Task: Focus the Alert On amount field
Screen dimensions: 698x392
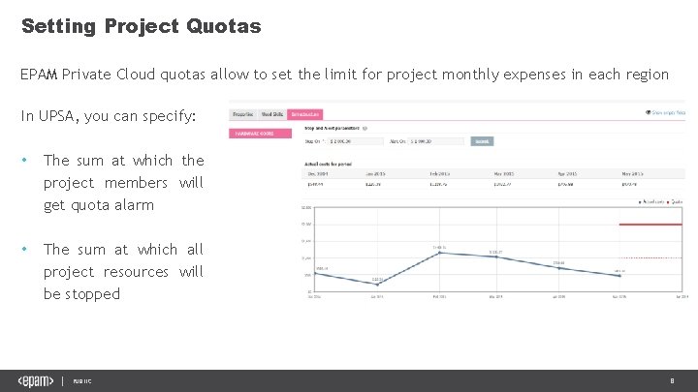Action: pos(436,141)
